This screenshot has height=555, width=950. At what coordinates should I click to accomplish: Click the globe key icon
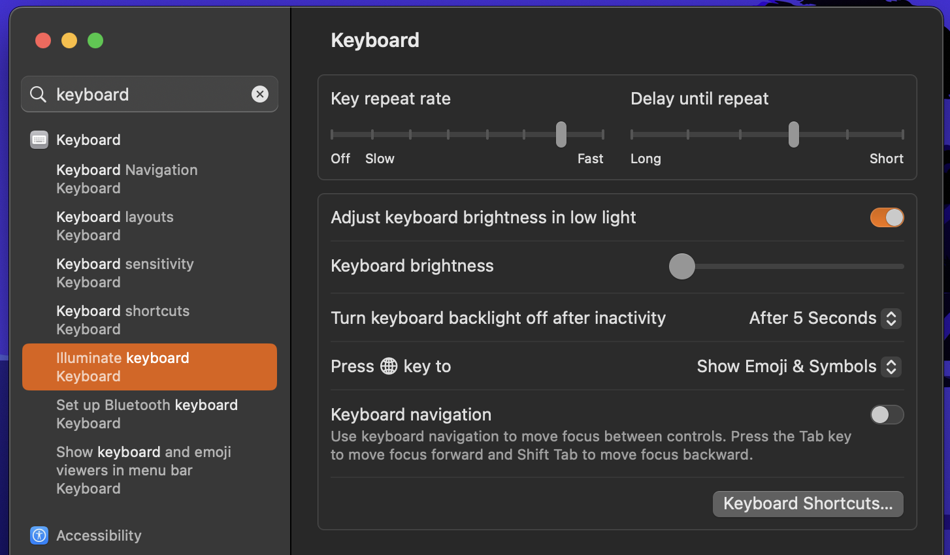pyautogui.click(x=389, y=366)
